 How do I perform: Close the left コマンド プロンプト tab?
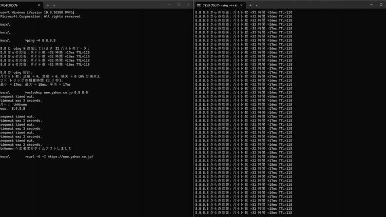pyautogui.click(x=38, y=5)
